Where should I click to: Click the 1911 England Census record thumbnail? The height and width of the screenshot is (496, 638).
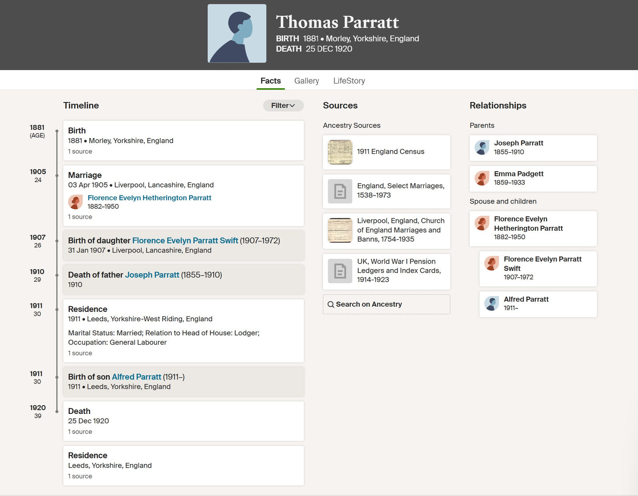coord(340,152)
